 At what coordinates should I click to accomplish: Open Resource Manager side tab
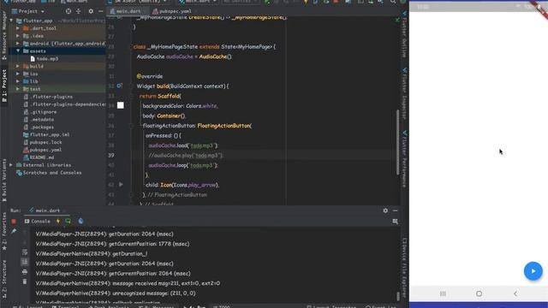(3, 35)
